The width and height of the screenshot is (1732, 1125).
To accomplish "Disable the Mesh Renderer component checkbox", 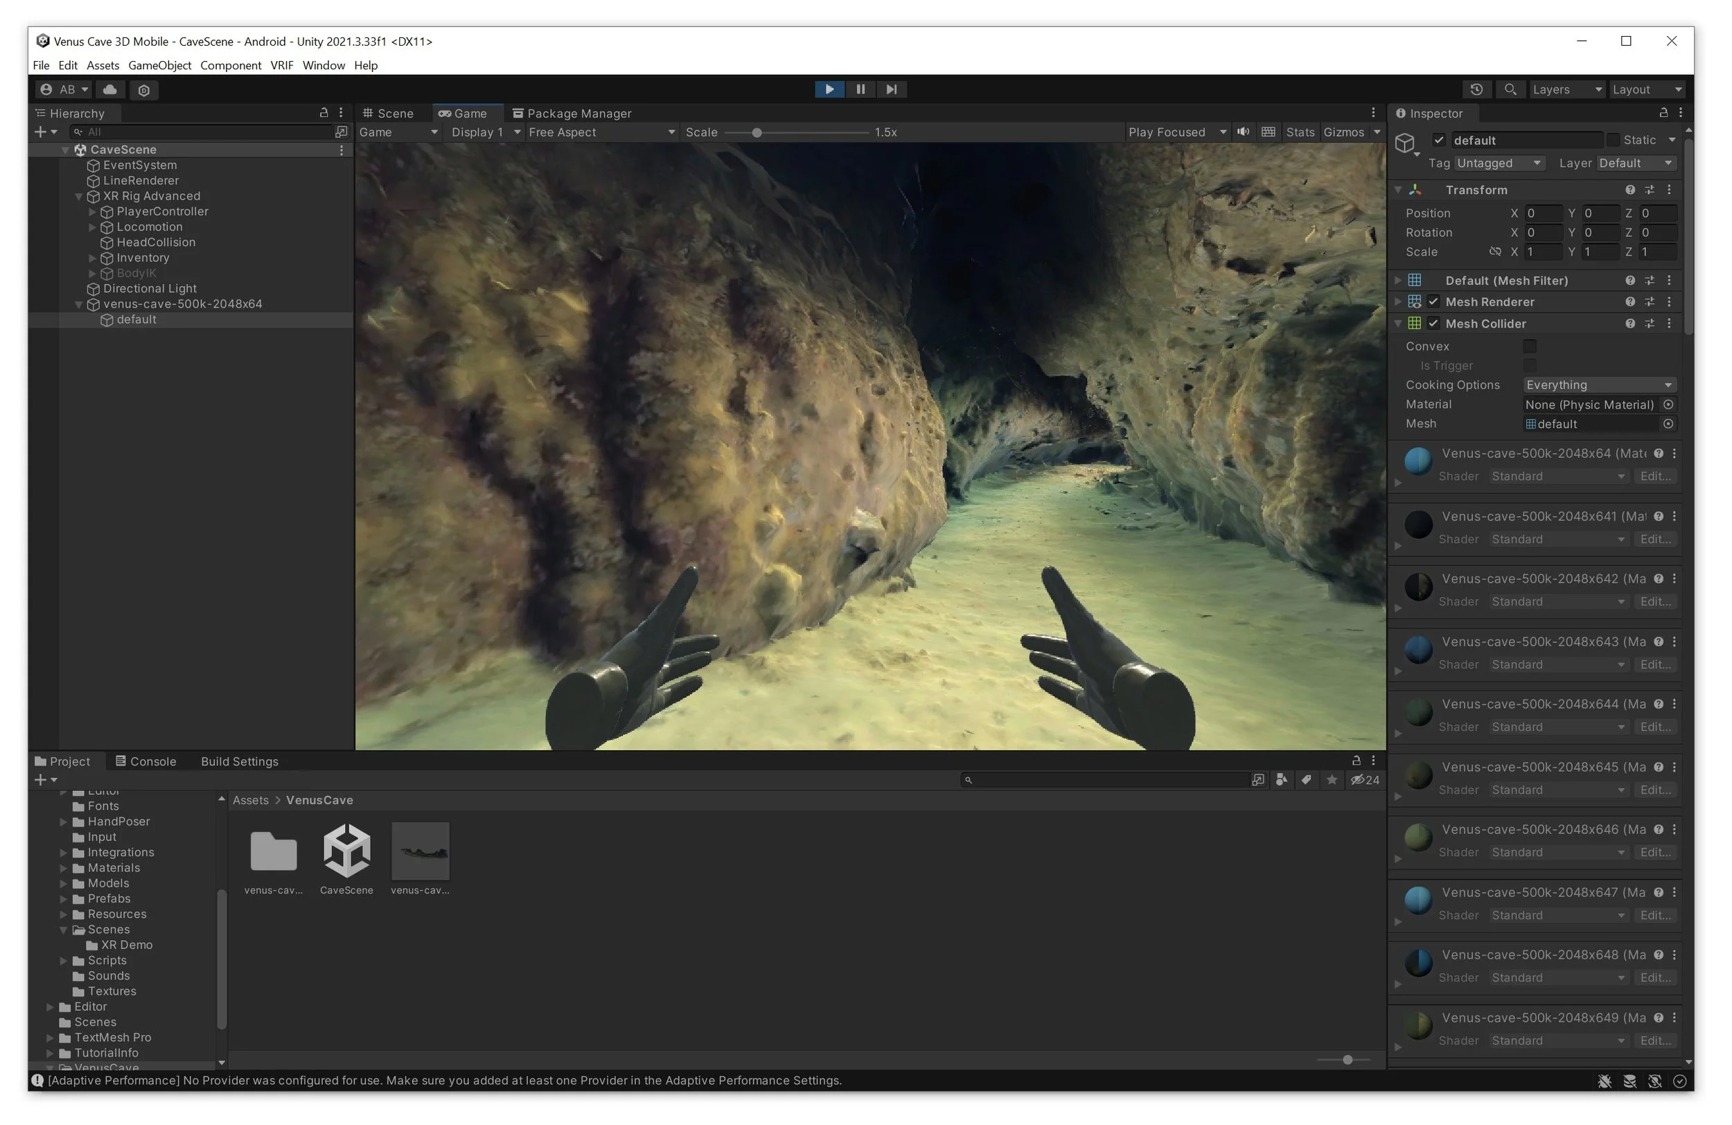I will point(1433,301).
